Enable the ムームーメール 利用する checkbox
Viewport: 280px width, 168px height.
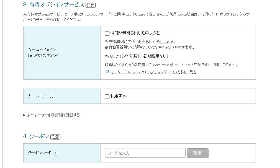click(107, 96)
